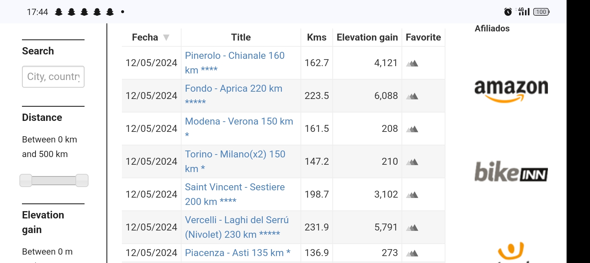Image resolution: width=590 pixels, height=263 pixels.
Task: Click favorite mountain icon for Fondo - Aprica
Action: [412, 96]
